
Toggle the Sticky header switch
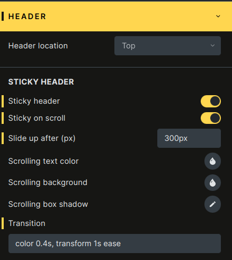click(x=211, y=101)
